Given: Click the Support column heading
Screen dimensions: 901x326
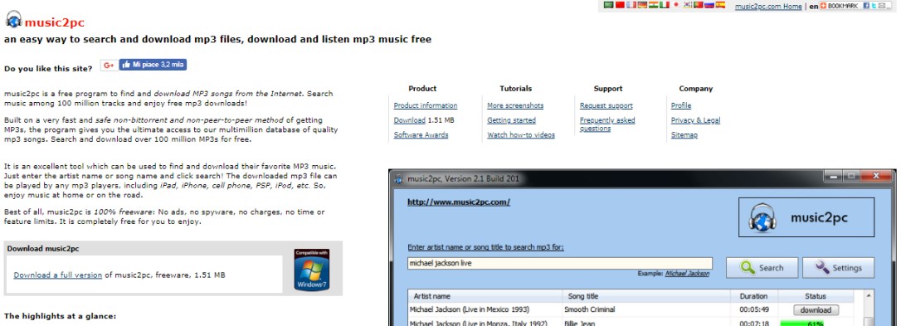Looking at the screenshot, I should pyautogui.click(x=608, y=89).
